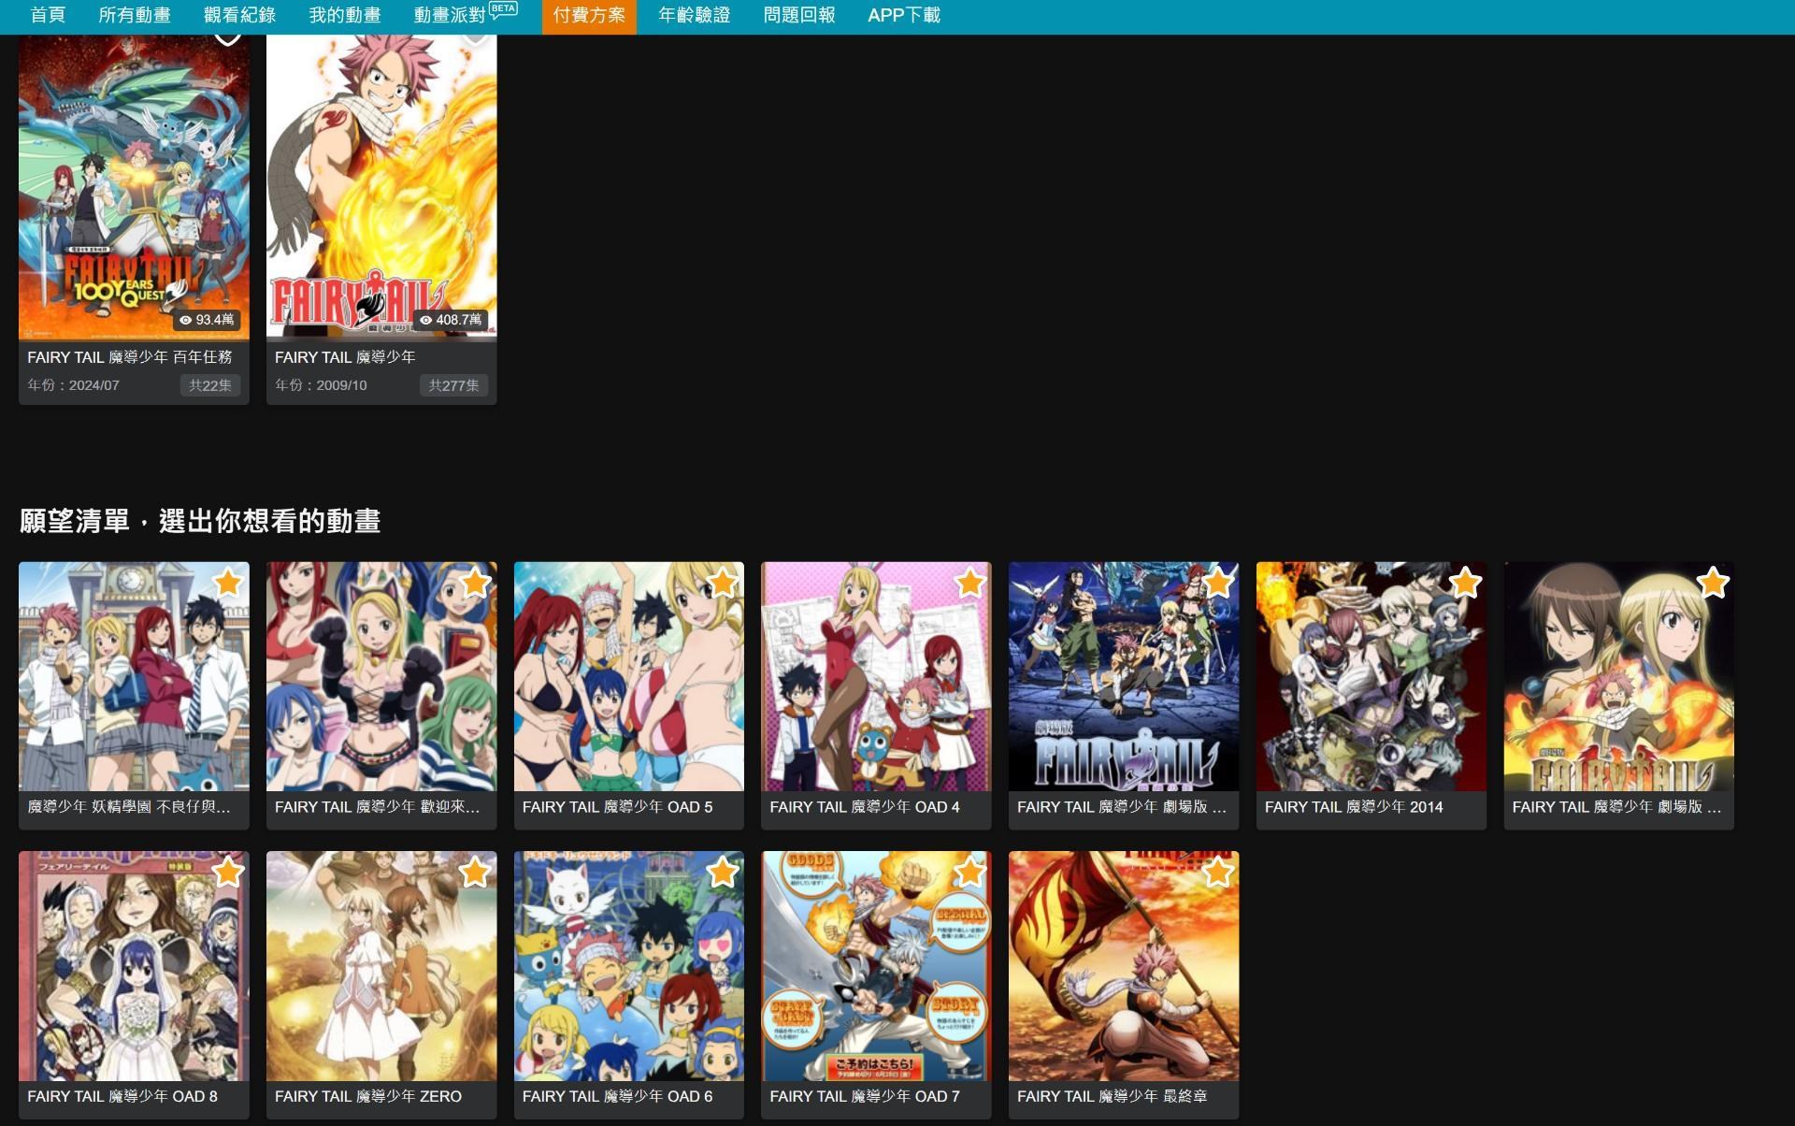Toggle star on 歡迎來 OVA card

click(x=475, y=584)
